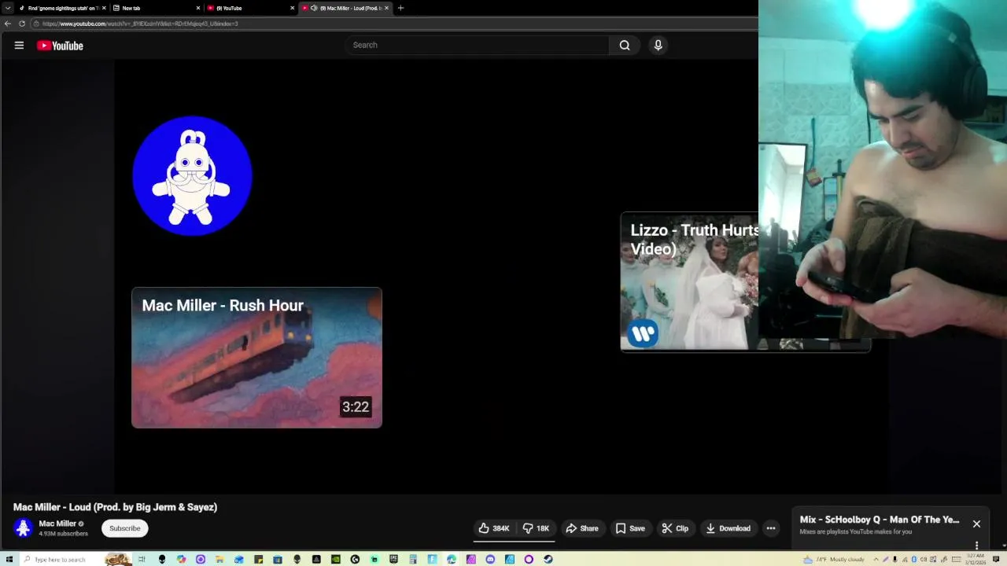Open Discord from the taskbar

point(490,559)
